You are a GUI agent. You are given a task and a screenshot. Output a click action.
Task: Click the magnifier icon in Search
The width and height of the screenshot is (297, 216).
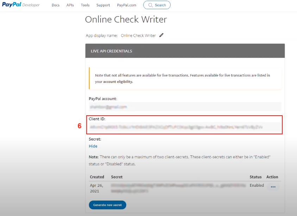[150, 5]
